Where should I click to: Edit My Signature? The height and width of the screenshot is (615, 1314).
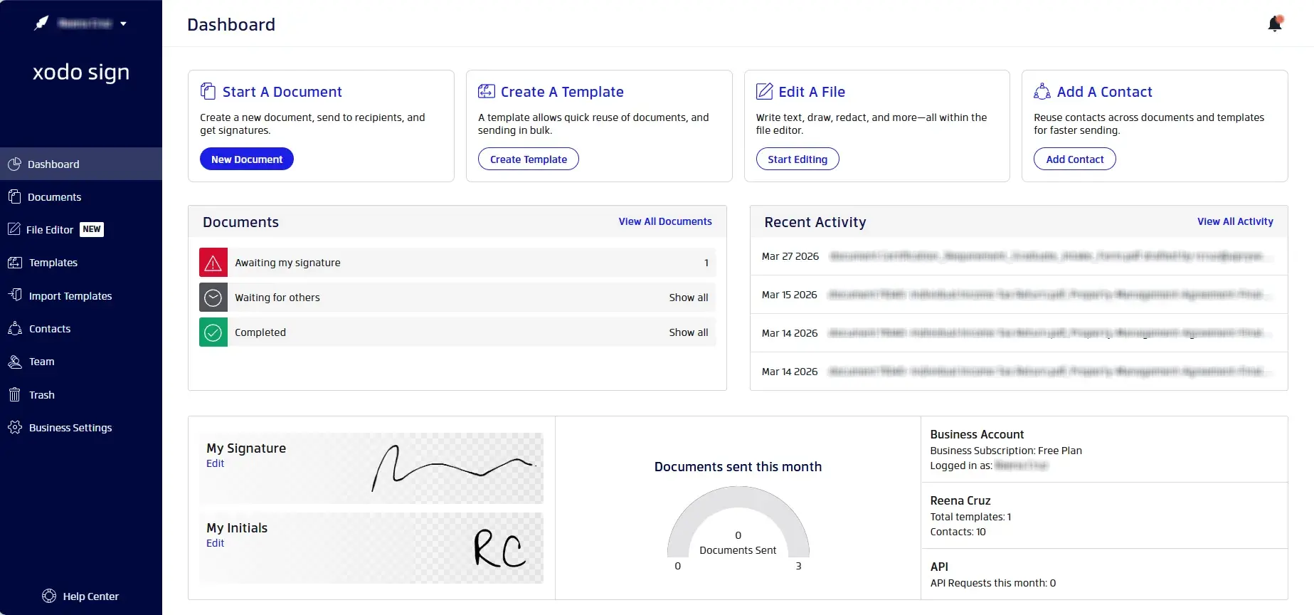pyautogui.click(x=215, y=463)
